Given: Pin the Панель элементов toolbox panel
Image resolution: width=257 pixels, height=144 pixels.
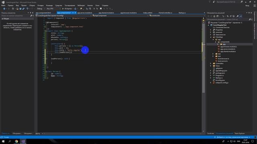Looking at the screenshot, I should pos(31,13).
